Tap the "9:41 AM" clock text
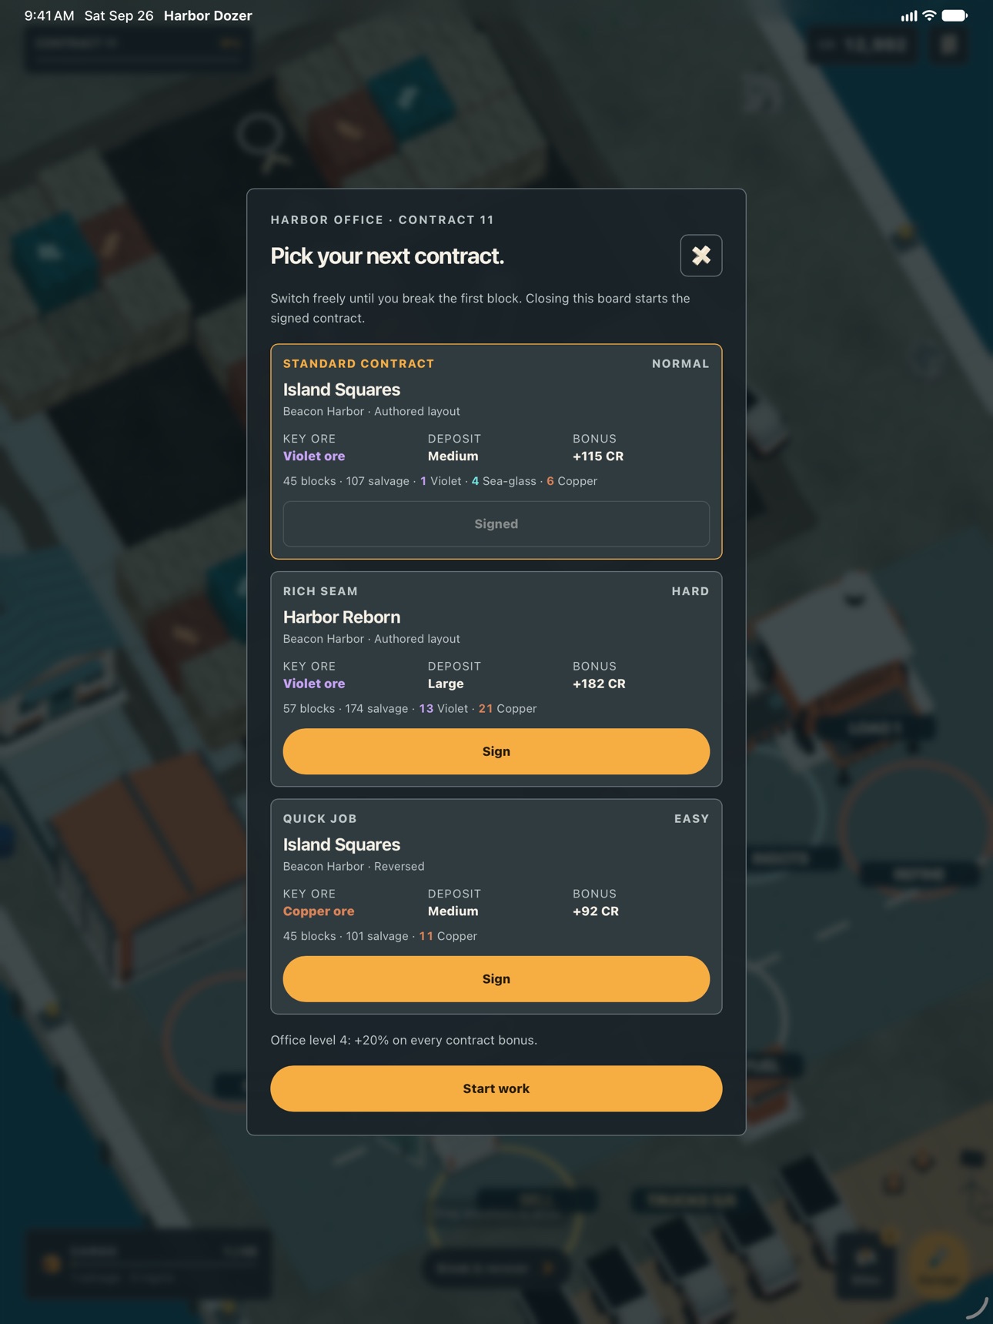This screenshot has width=993, height=1324. pyautogui.click(x=49, y=15)
